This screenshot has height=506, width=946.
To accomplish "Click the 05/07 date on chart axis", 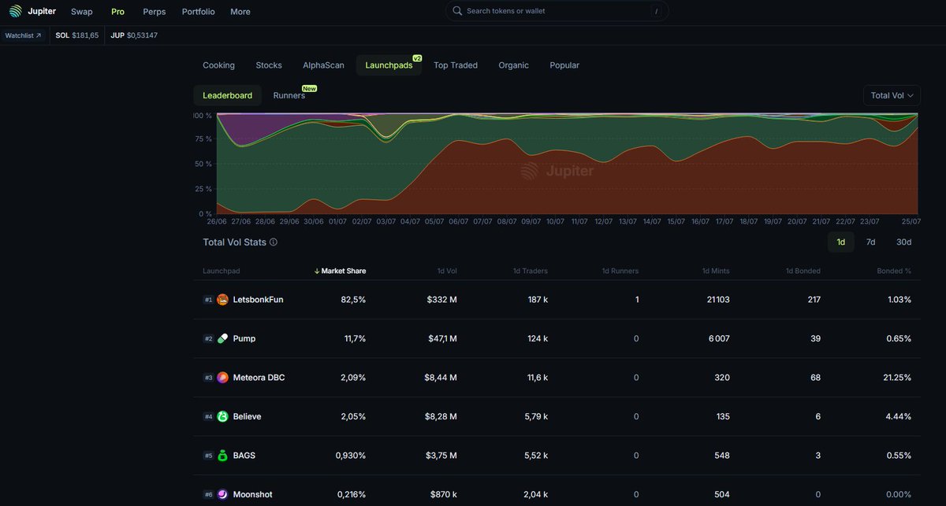I will (434, 222).
